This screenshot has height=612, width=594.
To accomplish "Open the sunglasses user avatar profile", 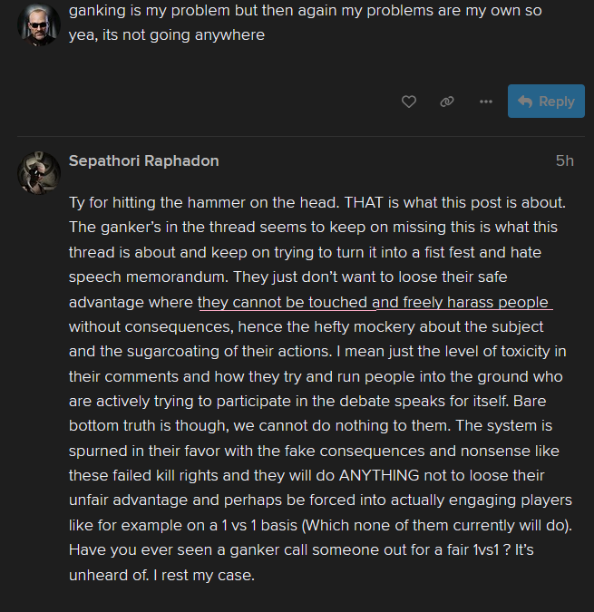I will click(x=39, y=24).
